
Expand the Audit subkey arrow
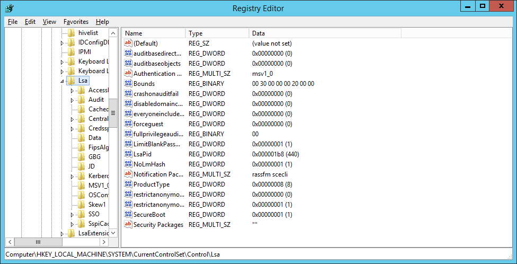tap(72, 100)
